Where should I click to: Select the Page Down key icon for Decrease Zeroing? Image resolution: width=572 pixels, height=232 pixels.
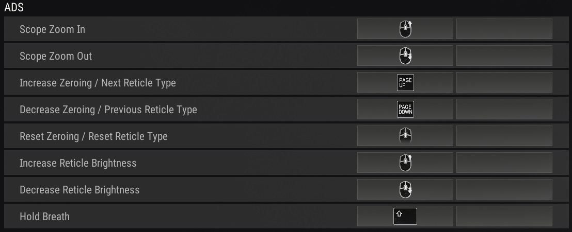[x=405, y=110]
